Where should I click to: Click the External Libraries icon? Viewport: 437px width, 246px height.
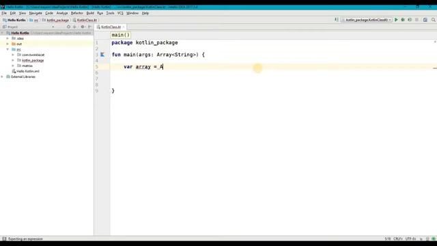click(8, 77)
